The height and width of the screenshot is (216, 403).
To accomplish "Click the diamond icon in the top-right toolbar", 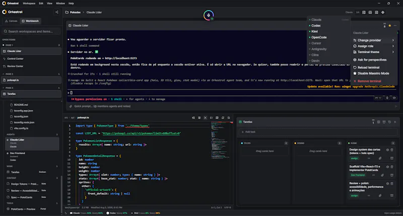I will [383, 12].
